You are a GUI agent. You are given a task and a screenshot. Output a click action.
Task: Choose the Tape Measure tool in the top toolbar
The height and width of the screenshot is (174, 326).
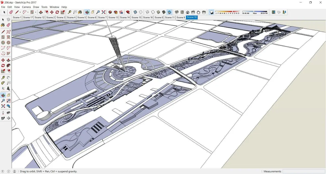coord(70,12)
